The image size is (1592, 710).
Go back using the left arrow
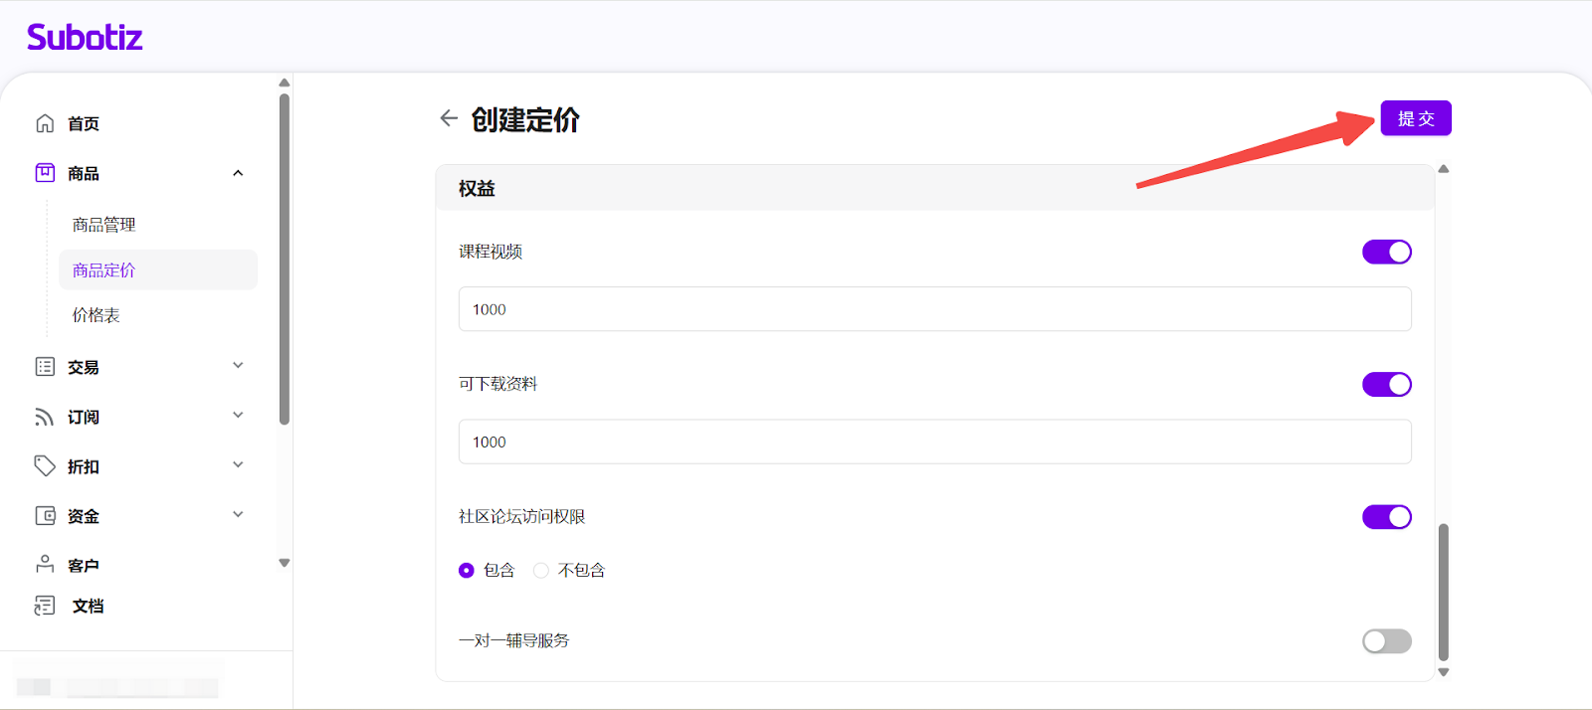[449, 118]
